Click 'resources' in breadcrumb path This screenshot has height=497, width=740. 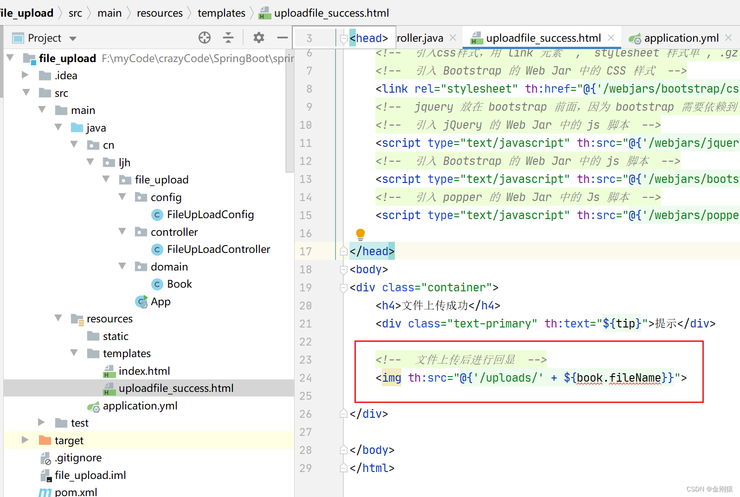tap(160, 13)
